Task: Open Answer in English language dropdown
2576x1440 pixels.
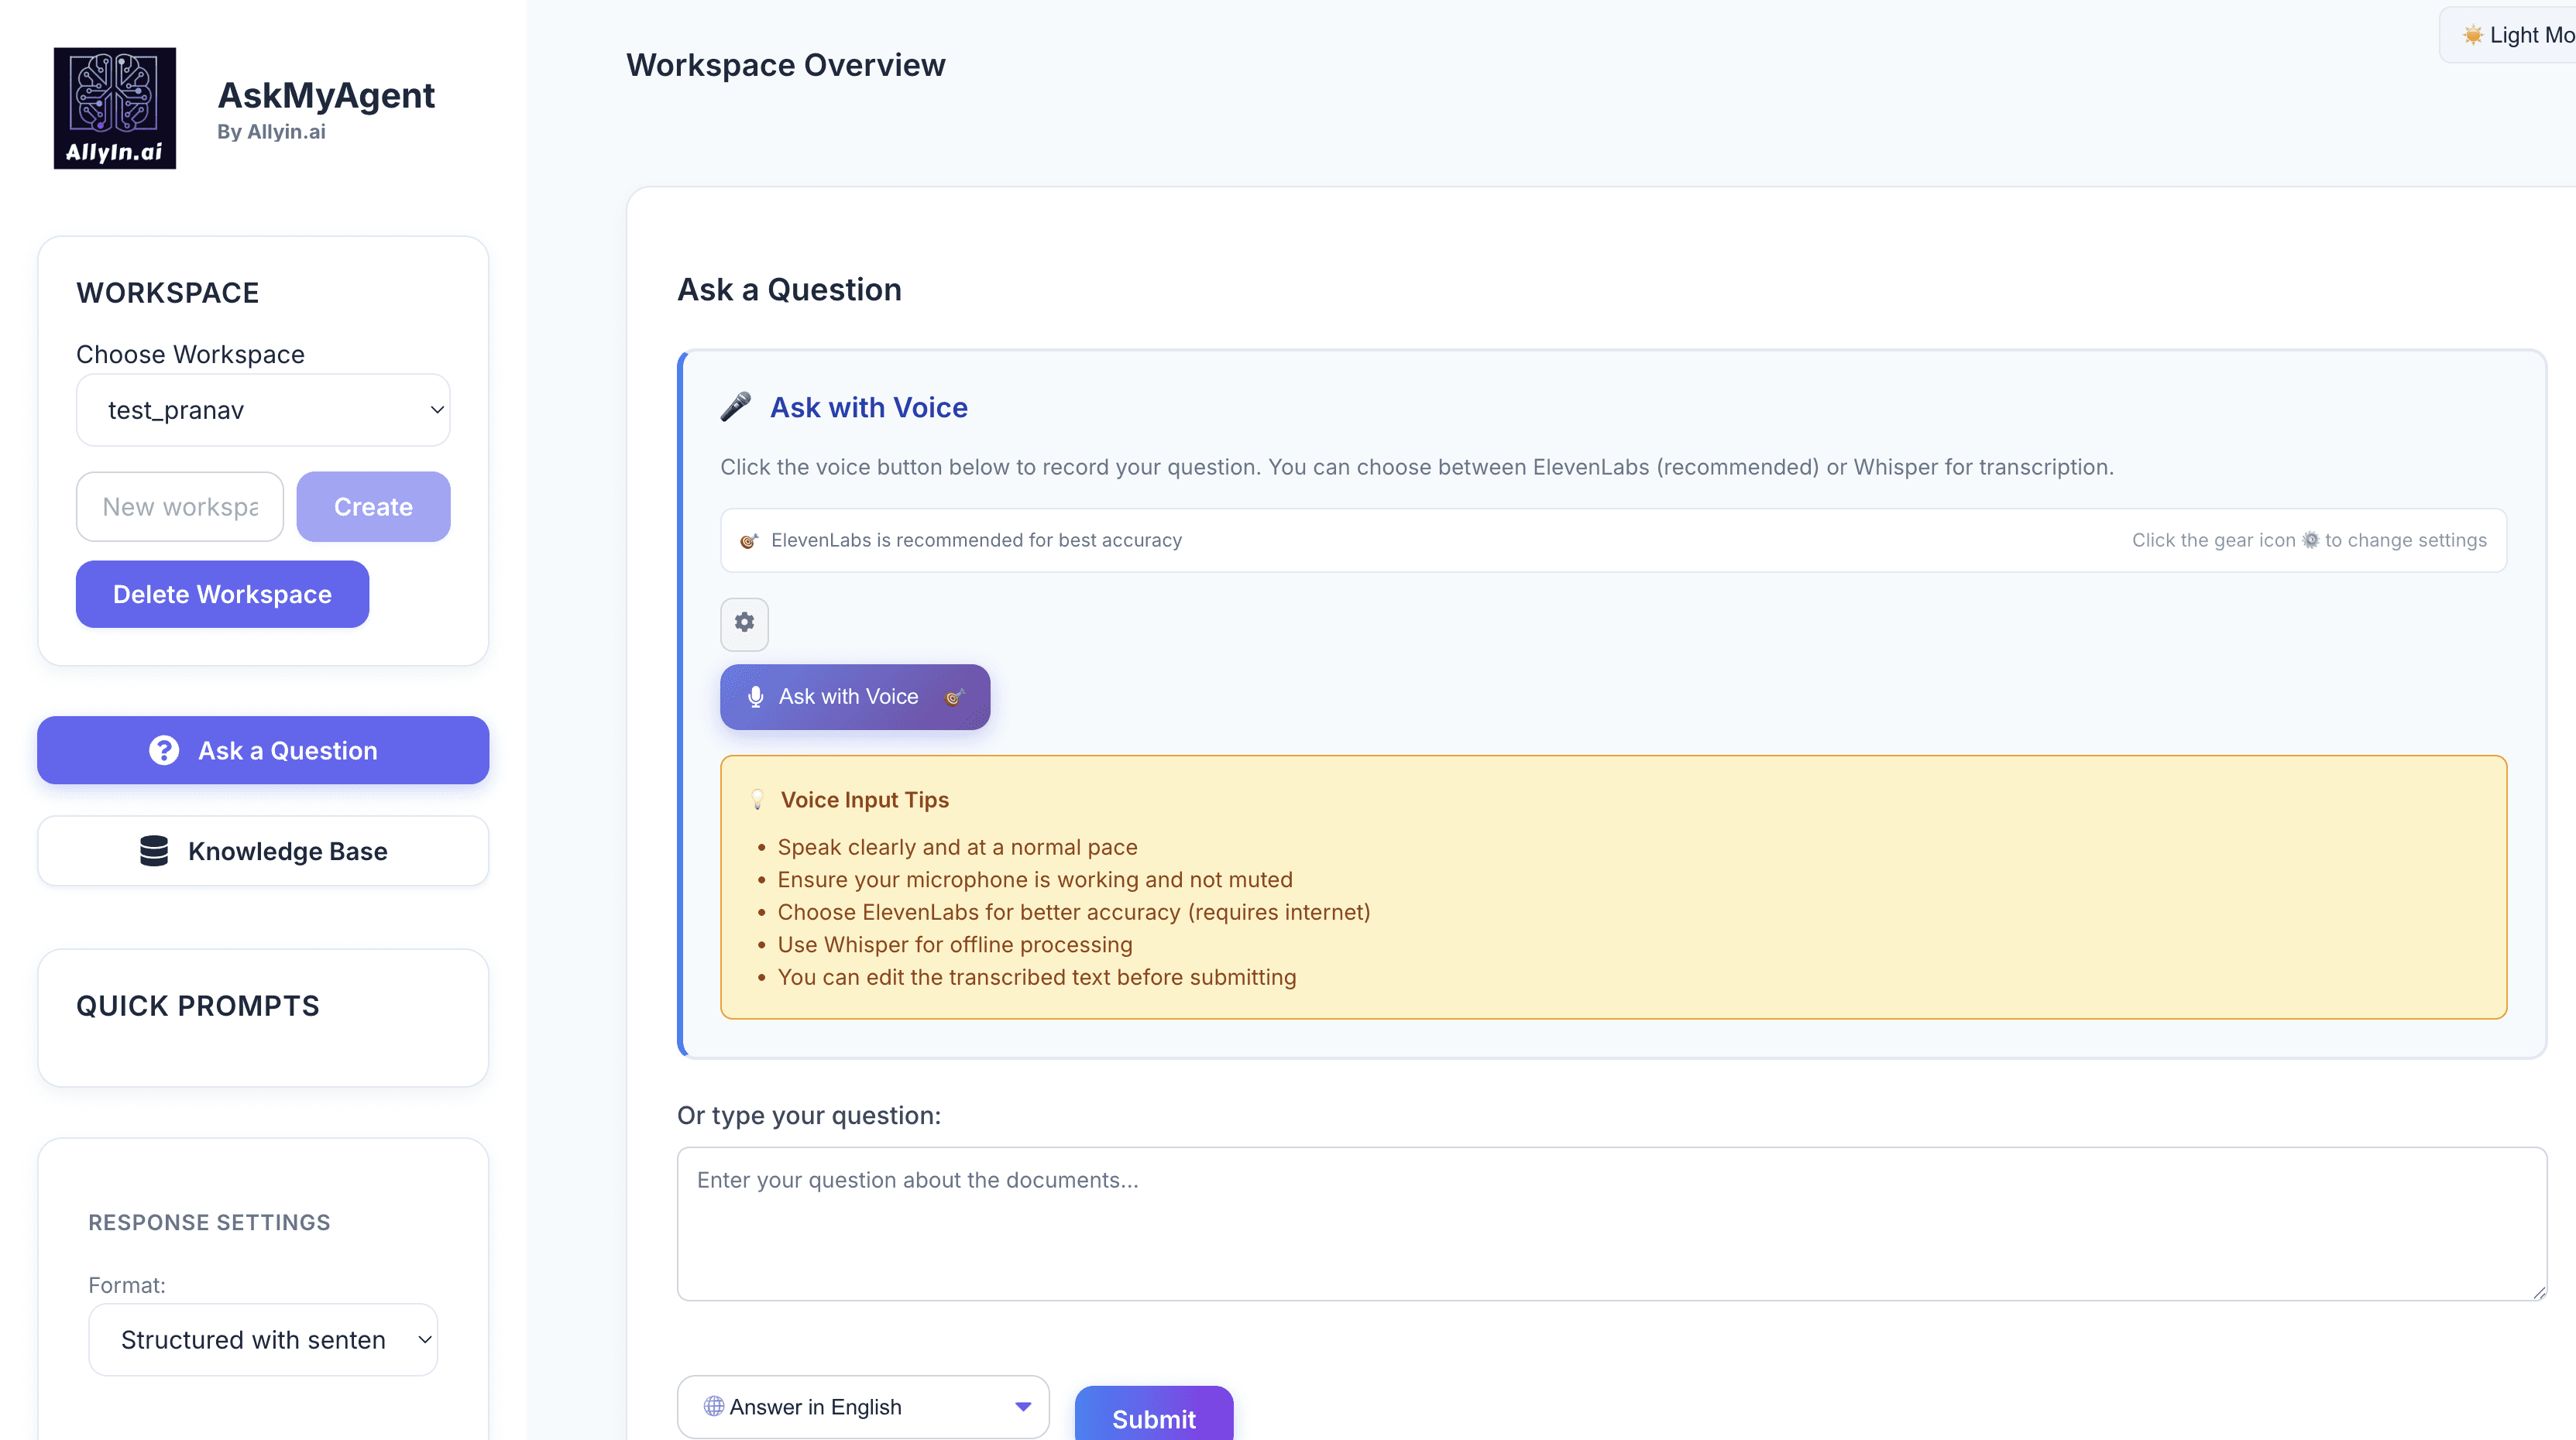Action: click(863, 1406)
